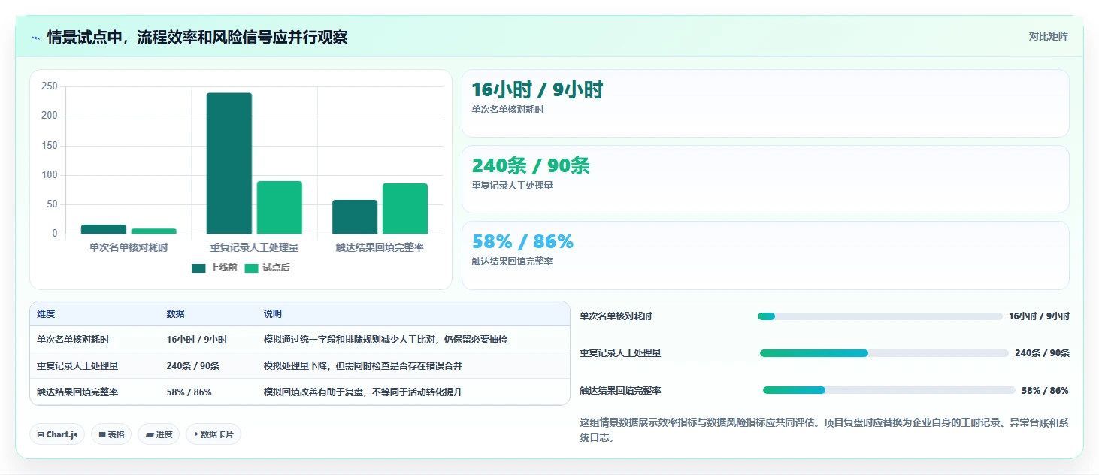Image resolution: width=1099 pixels, height=475 pixels.
Task: Click the 对比矩阵 label
Action: click(1048, 36)
